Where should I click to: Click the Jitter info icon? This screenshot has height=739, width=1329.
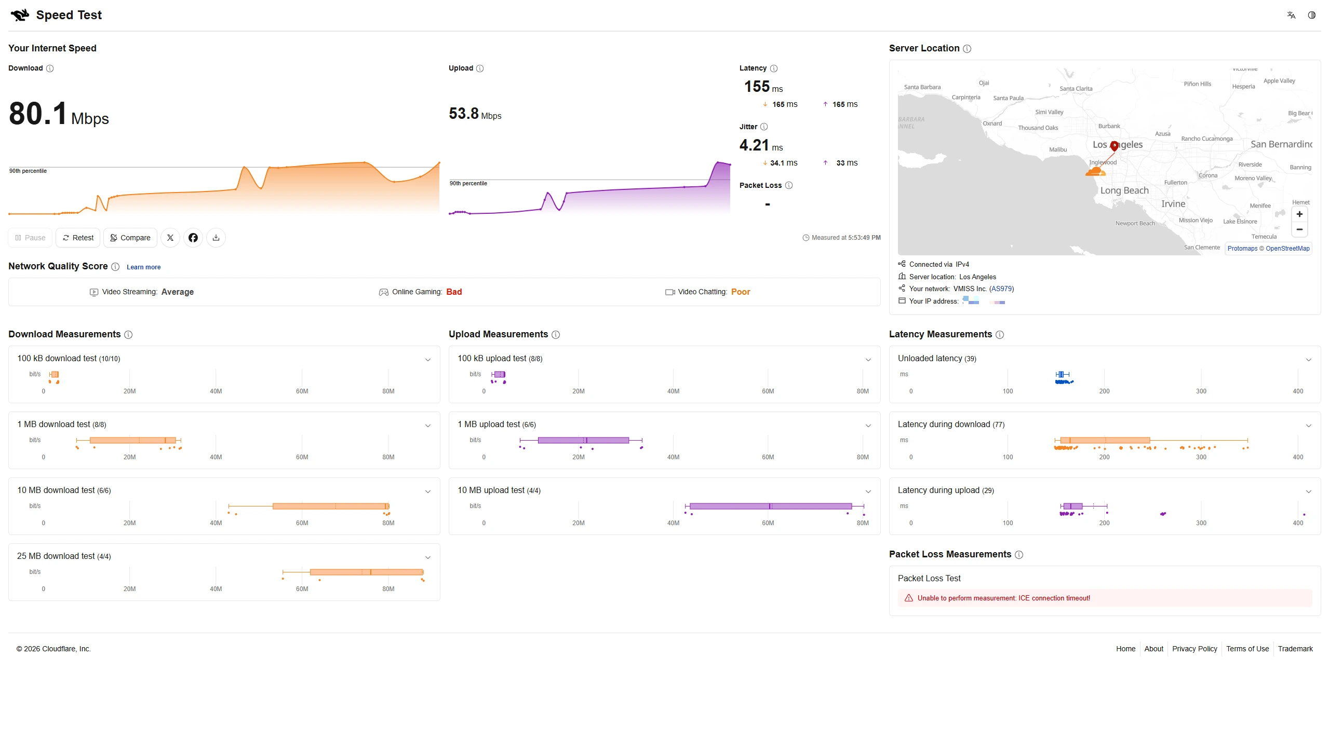tap(764, 127)
